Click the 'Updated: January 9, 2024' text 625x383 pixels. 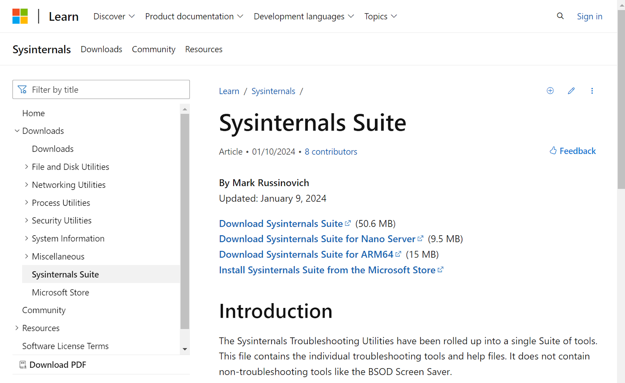click(273, 199)
